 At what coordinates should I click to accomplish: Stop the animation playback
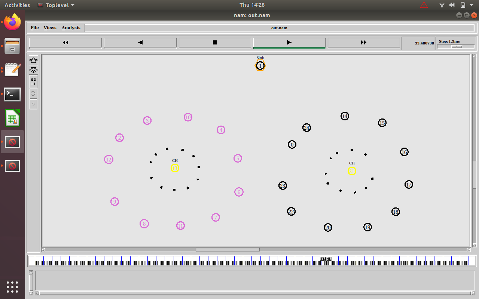215,43
